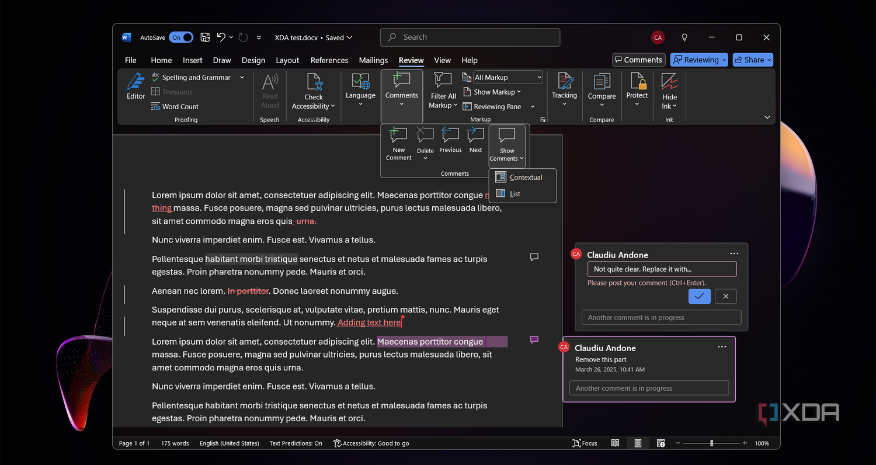Expand Reviewing Pane arrow options
876x465 pixels.
coord(533,106)
